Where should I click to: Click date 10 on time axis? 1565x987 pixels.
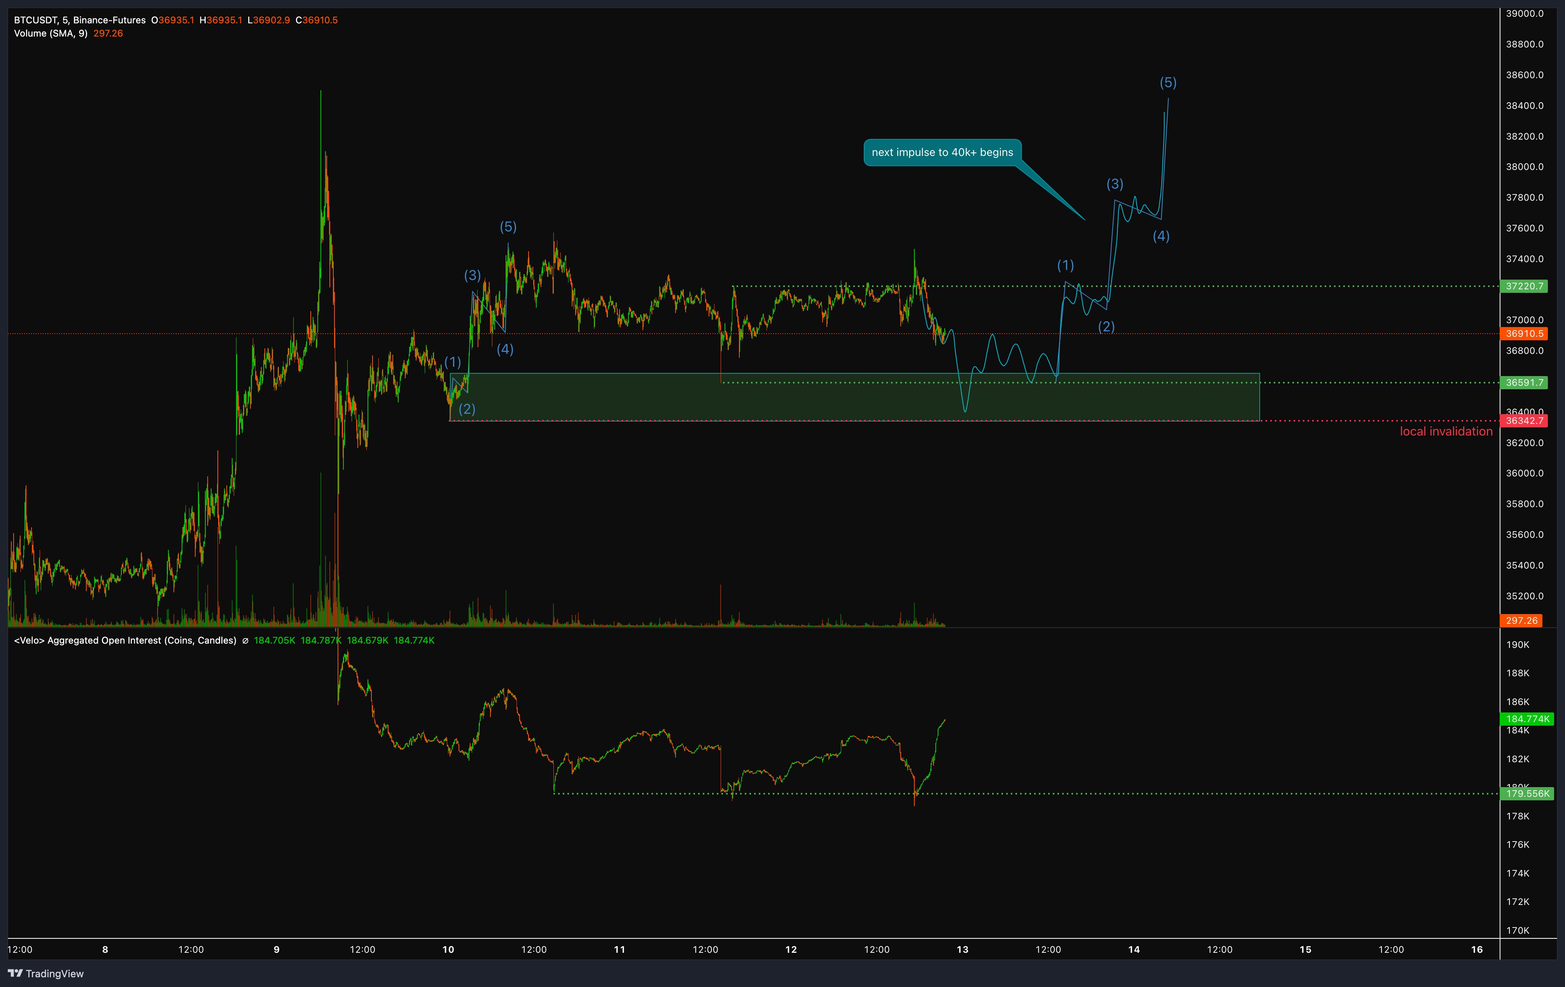[x=448, y=949]
